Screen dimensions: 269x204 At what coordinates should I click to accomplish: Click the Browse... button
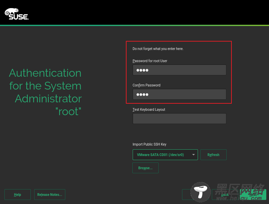tap(145, 168)
